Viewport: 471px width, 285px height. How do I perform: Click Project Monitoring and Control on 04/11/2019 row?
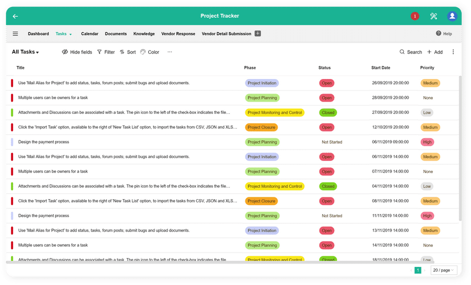pos(275,186)
